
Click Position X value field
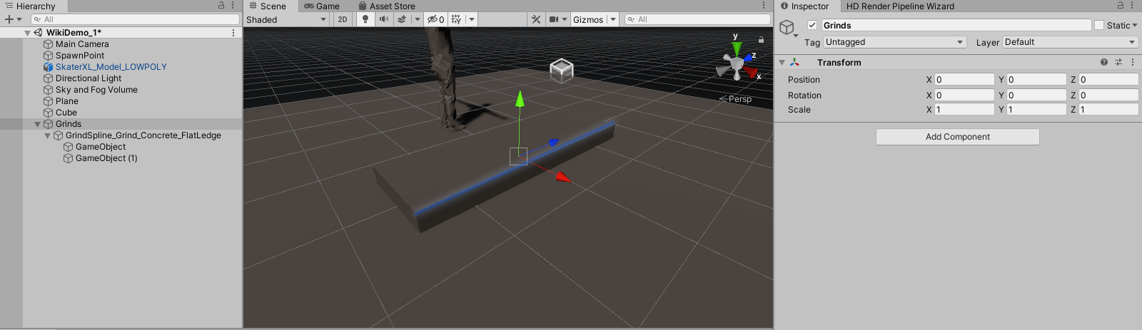[964, 79]
